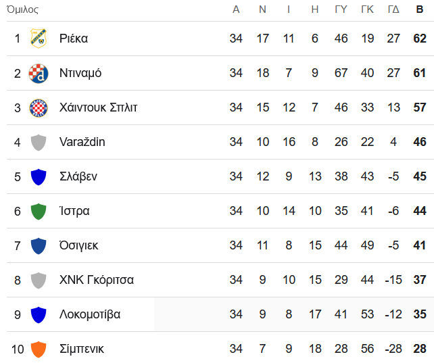Image resolution: width=434 pixels, height=363 pixels.
Task: Click the blue shield next to Σλάβεν
Action: (39, 176)
